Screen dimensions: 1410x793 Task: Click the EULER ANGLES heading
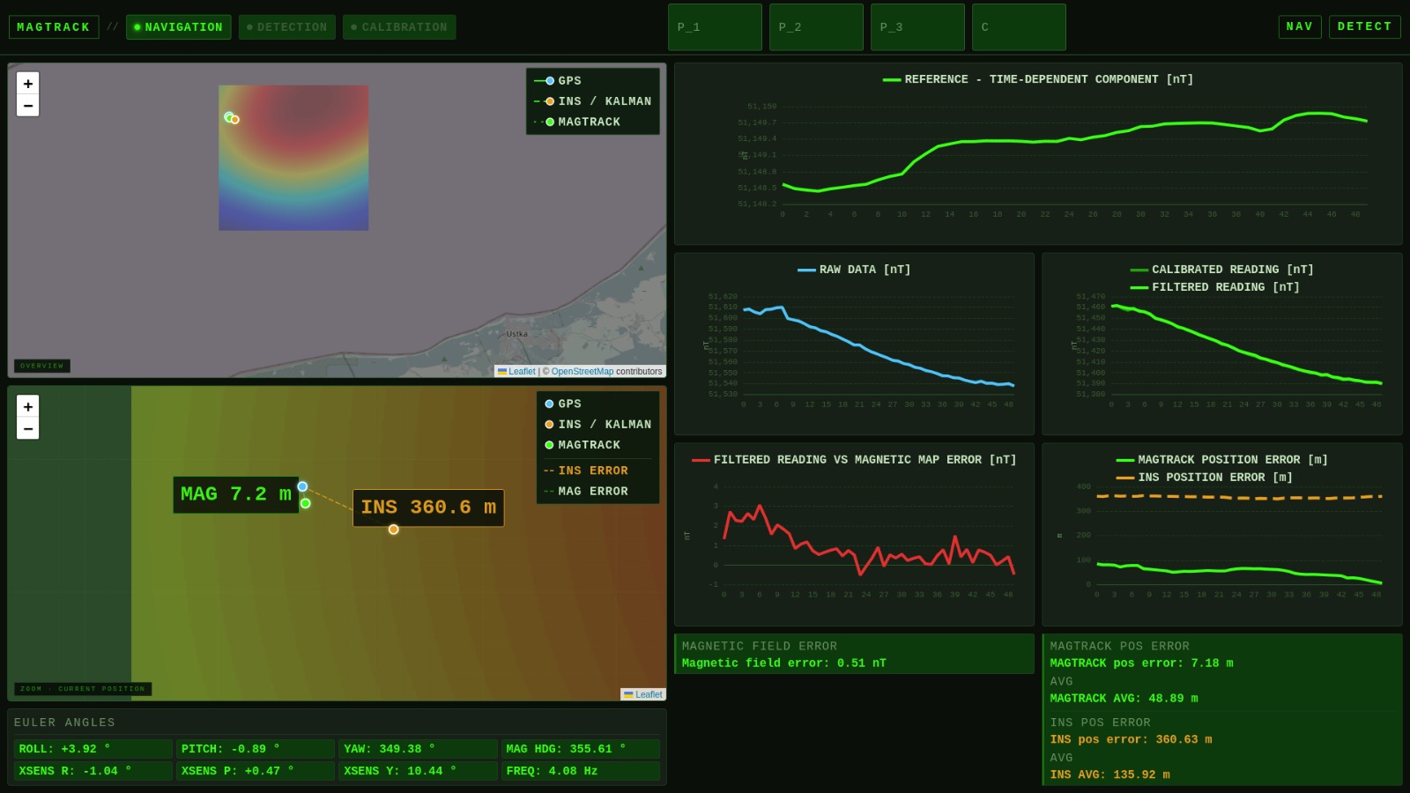pos(64,723)
